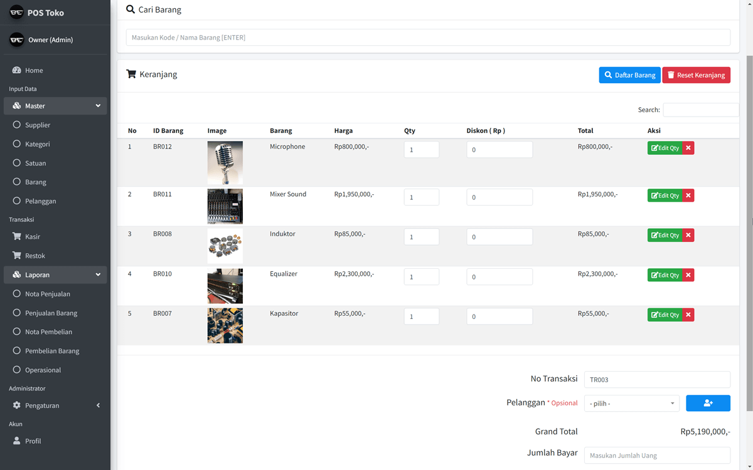This screenshot has width=753, height=470.
Task: Remove Microphone from cart with red X
Action: (688, 147)
